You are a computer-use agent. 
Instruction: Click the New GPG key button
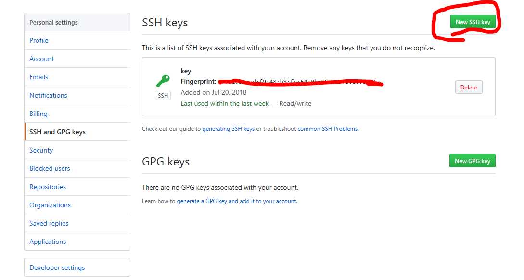pos(472,161)
